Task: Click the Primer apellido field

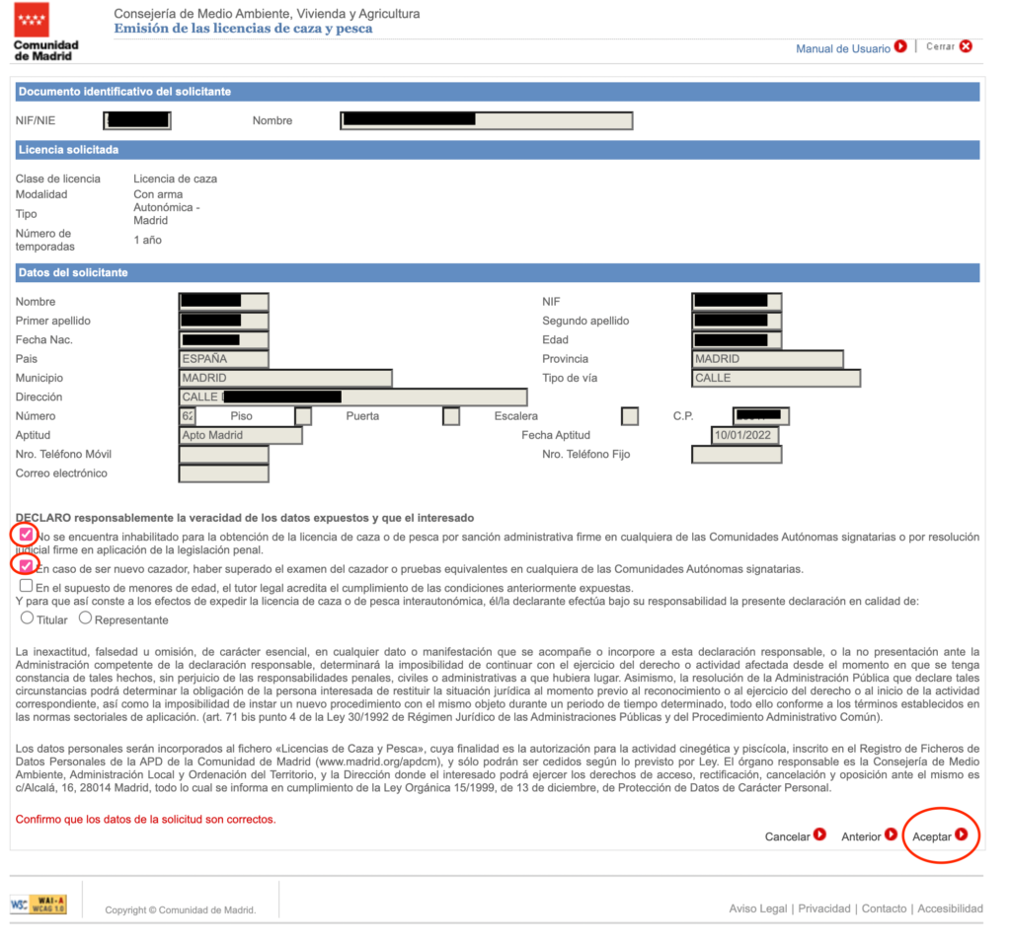Action: click(223, 321)
